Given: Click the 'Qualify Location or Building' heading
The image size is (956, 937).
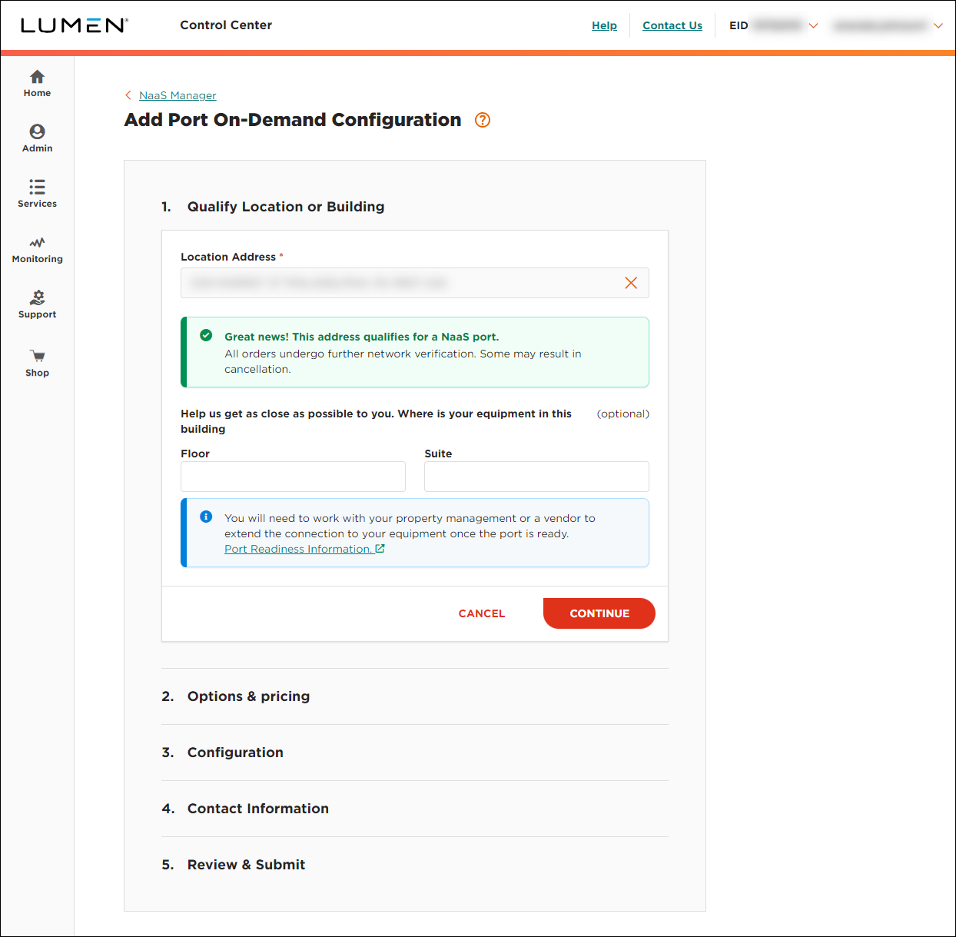Looking at the screenshot, I should [x=286, y=207].
